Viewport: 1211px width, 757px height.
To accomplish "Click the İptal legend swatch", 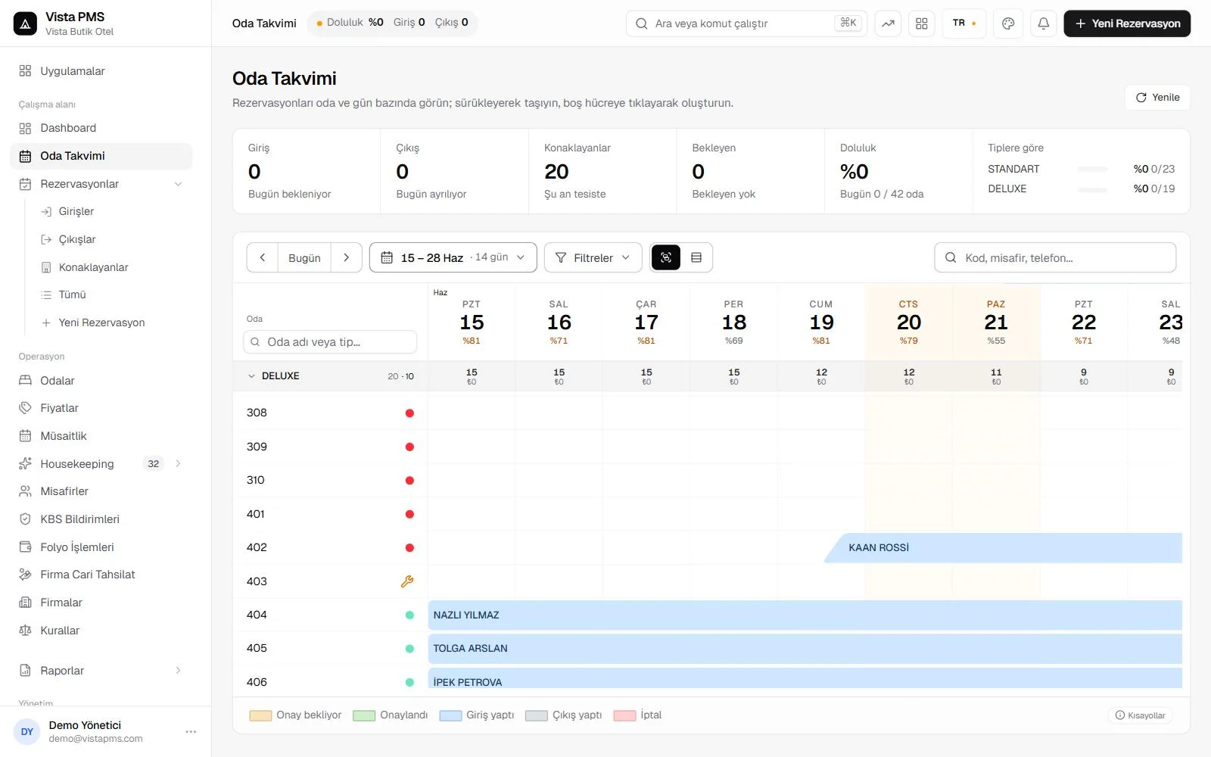I will pos(624,716).
